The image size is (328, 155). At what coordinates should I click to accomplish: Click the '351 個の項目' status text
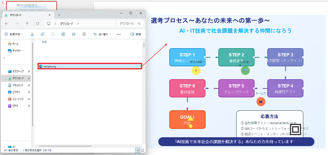11,150
